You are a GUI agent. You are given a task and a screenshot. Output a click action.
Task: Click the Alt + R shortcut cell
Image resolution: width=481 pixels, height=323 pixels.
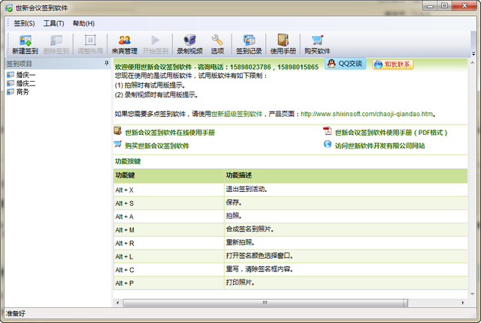coord(169,244)
